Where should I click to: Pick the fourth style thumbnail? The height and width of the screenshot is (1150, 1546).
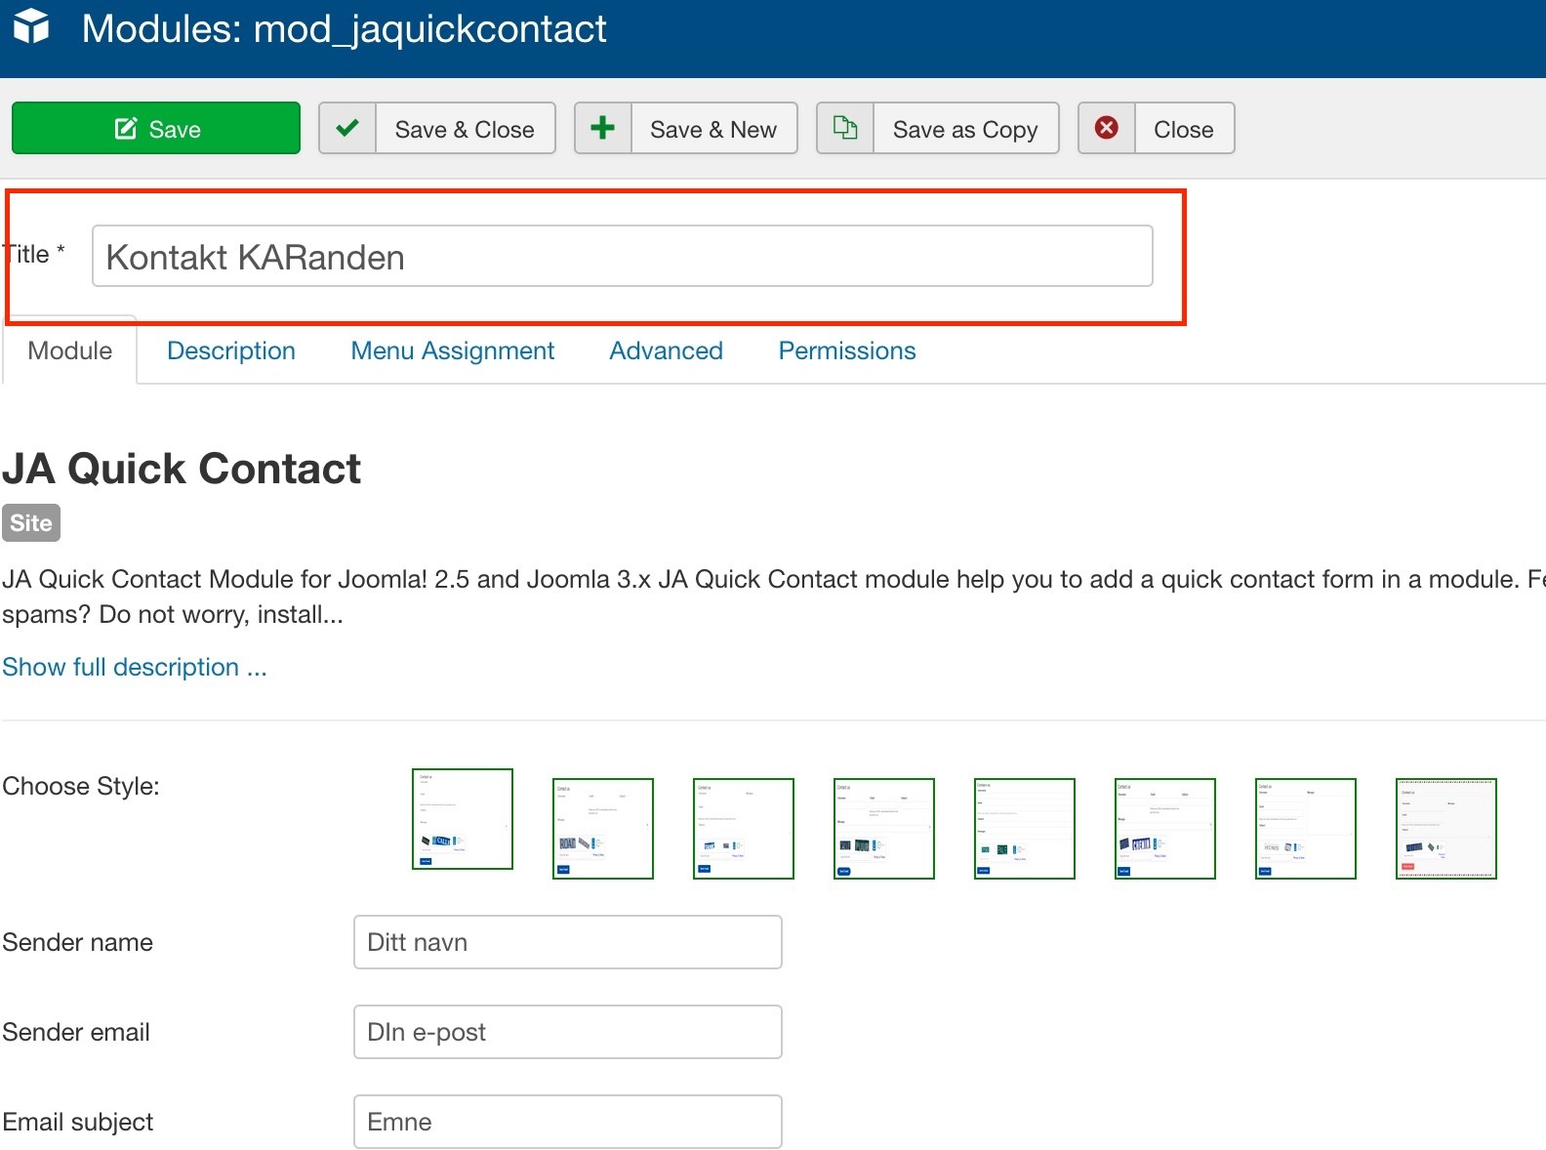[884, 829]
